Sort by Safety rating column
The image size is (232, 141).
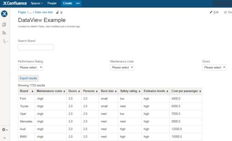(130, 91)
